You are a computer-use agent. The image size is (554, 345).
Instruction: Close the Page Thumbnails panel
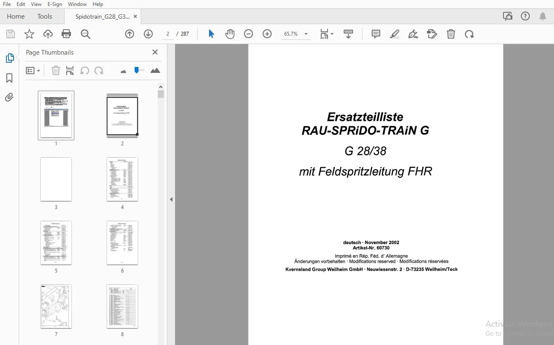coord(155,52)
